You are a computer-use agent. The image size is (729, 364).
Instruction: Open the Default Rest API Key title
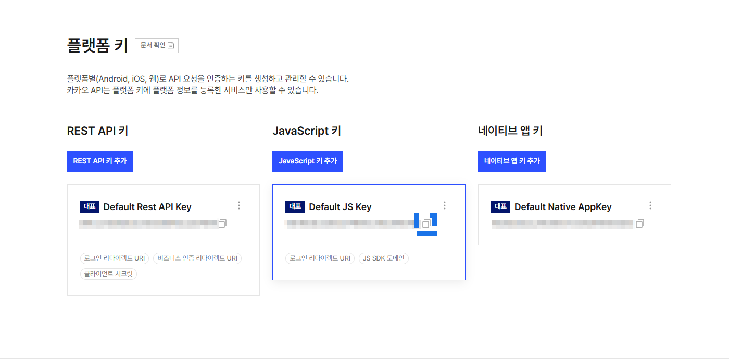pyautogui.click(x=147, y=207)
